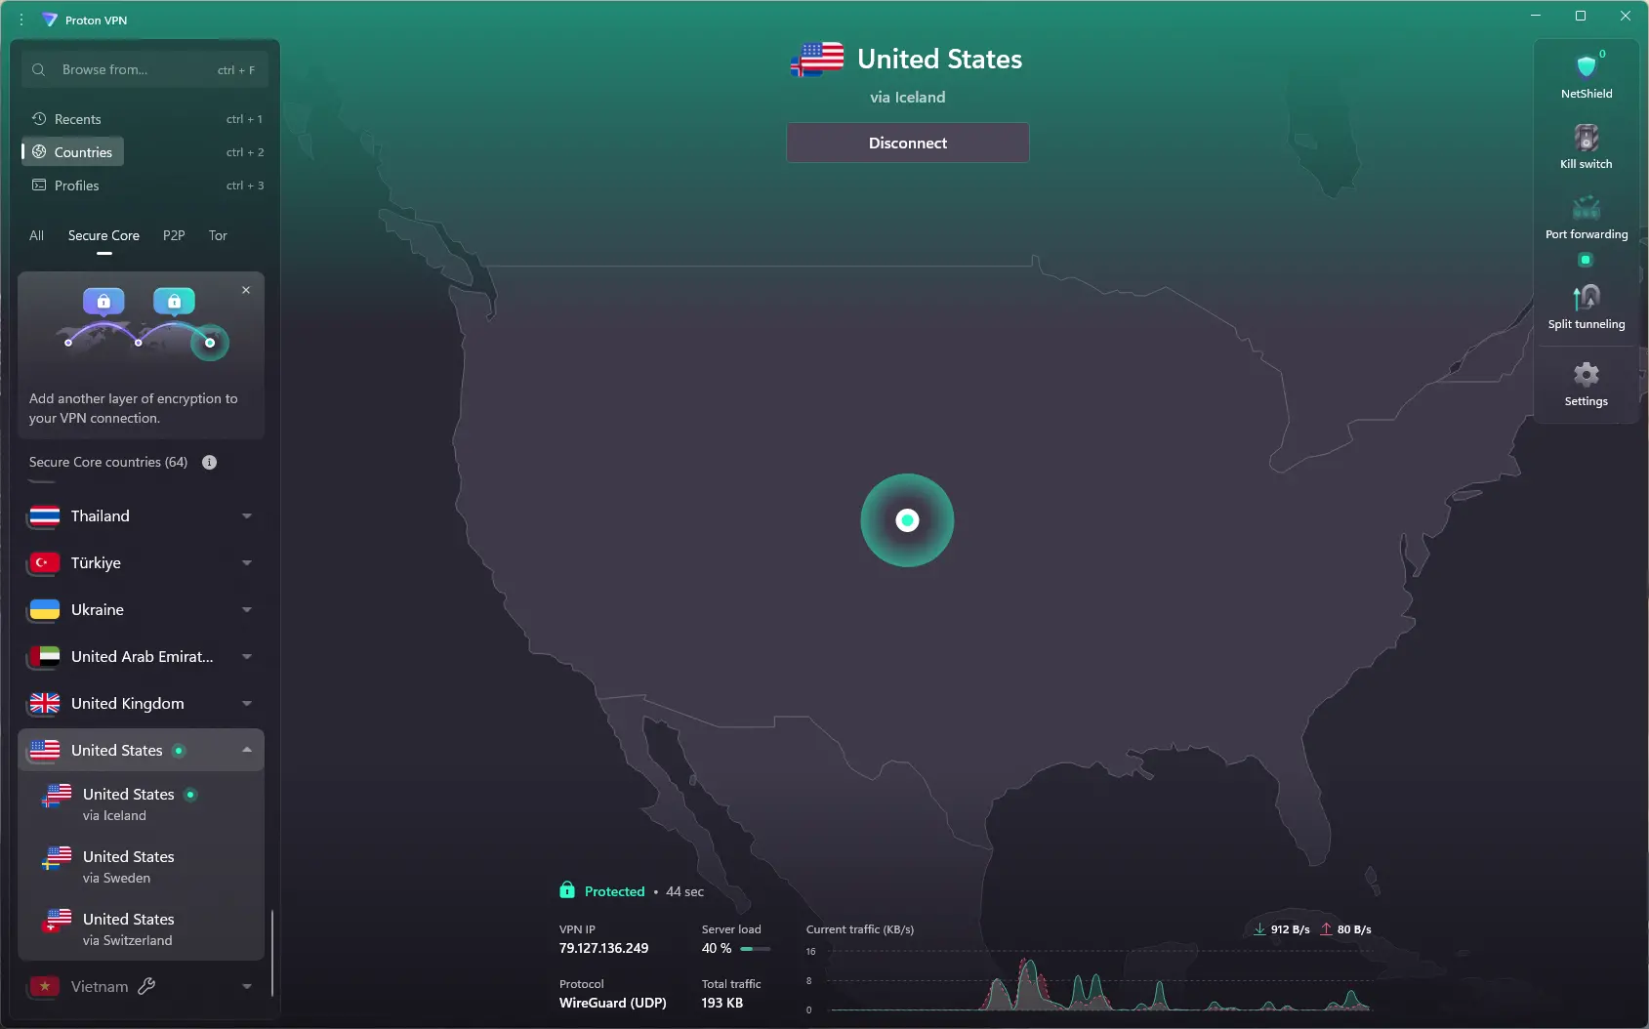Expand the Thailand country entry
1649x1029 pixels.
(x=246, y=515)
